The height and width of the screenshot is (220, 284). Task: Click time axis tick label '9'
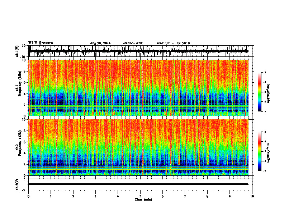[229, 196]
